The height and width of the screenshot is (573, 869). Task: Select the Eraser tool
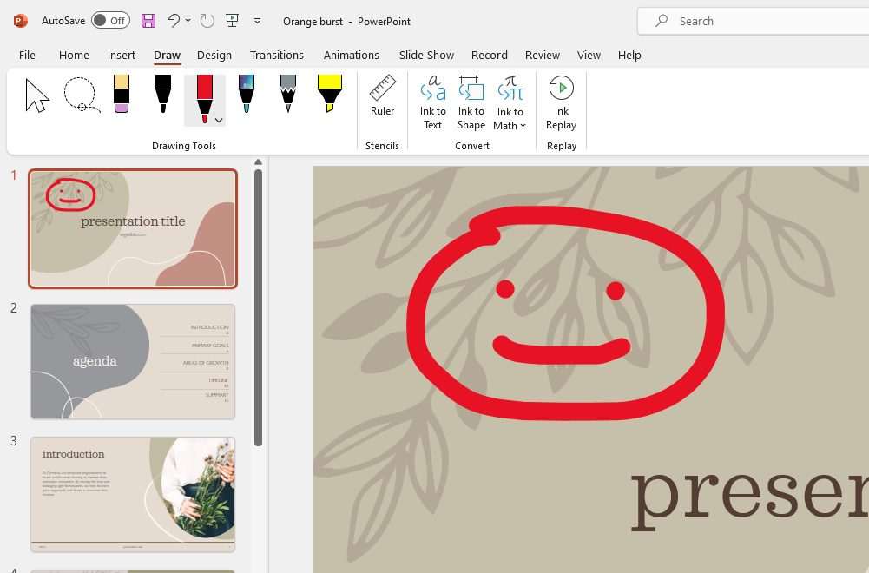point(122,94)
